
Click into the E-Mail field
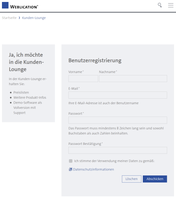(118, 95)
